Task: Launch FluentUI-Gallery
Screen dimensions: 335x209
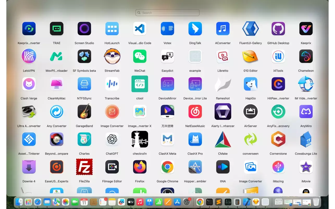Action: [251, 29]
